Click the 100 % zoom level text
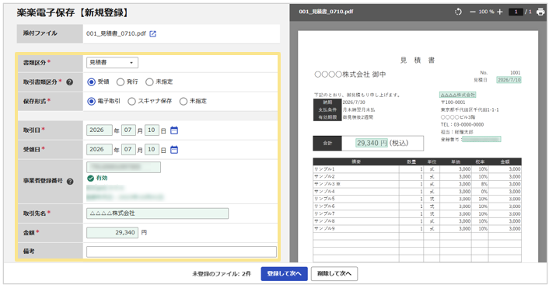 point(486,12)
